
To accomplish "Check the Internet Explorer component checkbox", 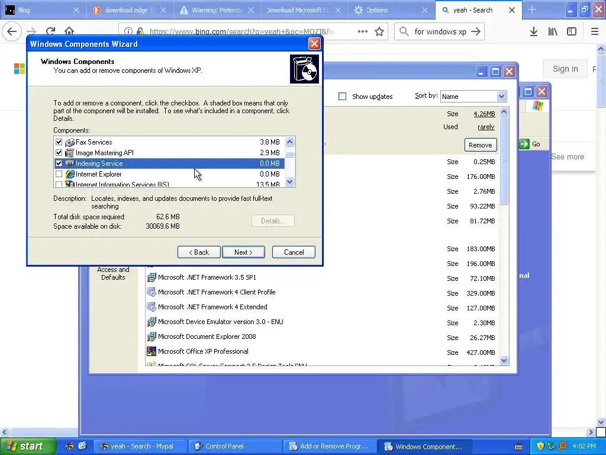I will coord(59,174).
